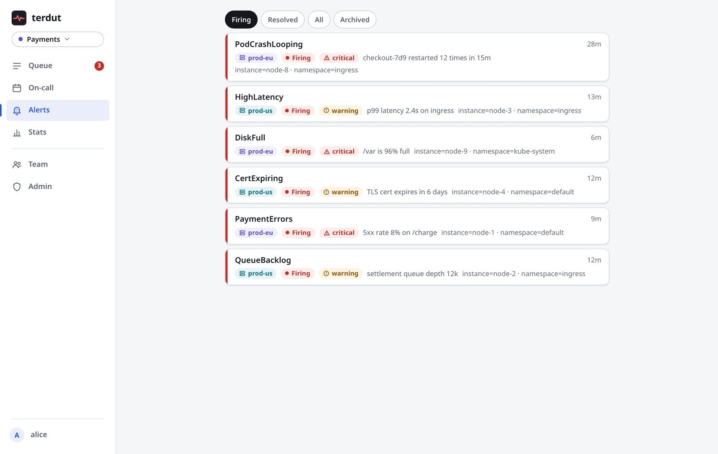The width and height of the screenshot is (718, 454).
Task: Click the terdut heartbeat logo icon
Action: (x=19, y=18)
